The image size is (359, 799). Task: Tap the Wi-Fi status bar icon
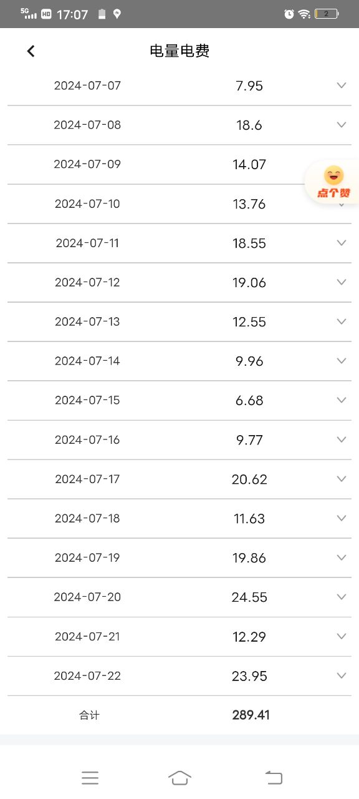[304, 14]
